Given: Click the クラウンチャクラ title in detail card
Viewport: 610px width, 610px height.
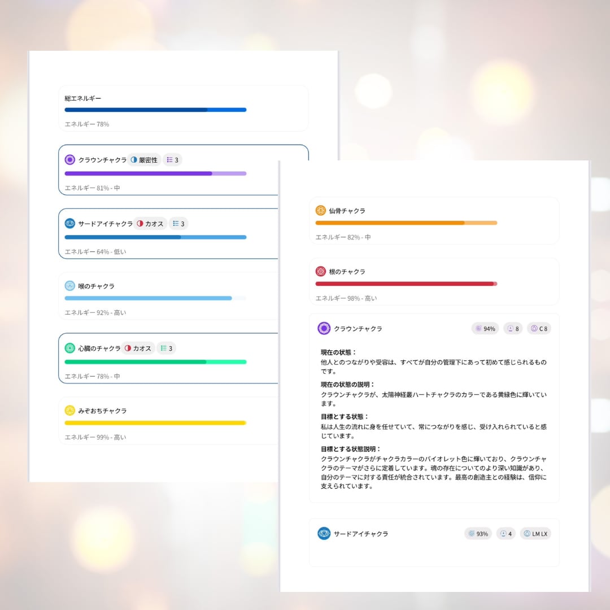Looking at the screenshot, I should pyautogui.click(x=358, y=329).
